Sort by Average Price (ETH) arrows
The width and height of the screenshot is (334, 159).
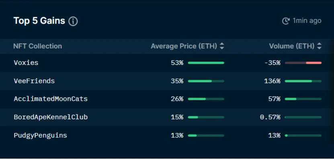(222, 46)
